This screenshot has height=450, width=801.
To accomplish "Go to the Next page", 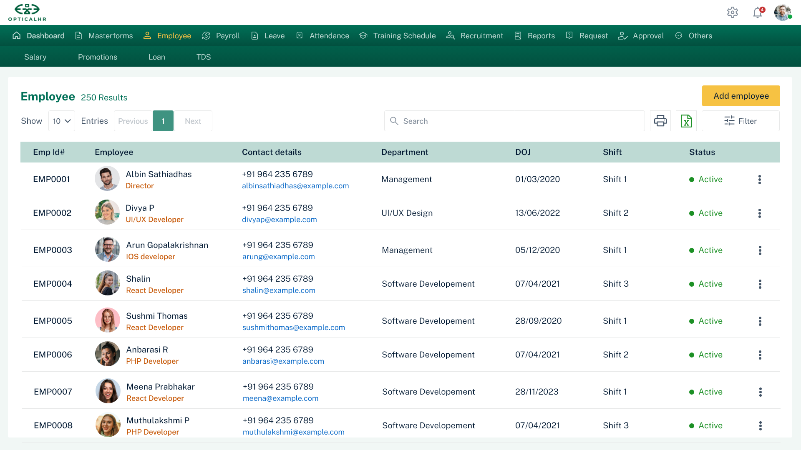I will point(193,121).
